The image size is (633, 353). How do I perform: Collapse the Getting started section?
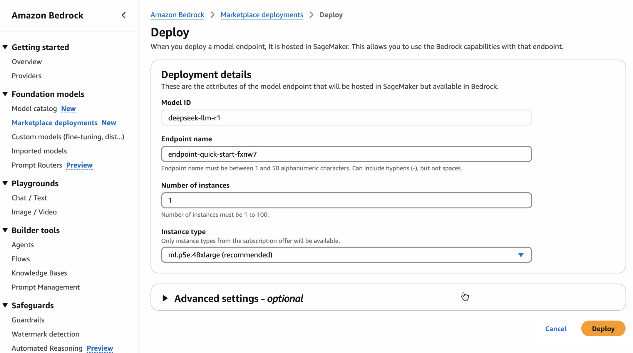coord(5,47)
